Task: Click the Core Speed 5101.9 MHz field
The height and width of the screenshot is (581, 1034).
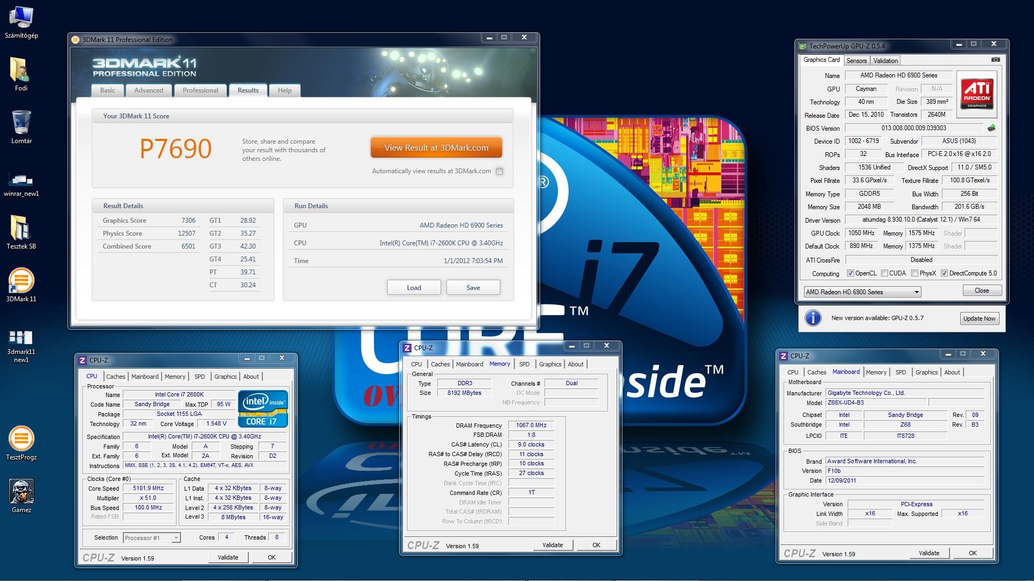Action: [148, 488]
